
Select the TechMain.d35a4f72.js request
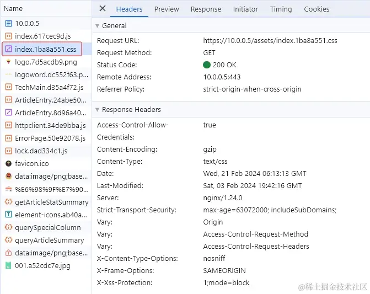pyautogui.click(x=46, y=87)
